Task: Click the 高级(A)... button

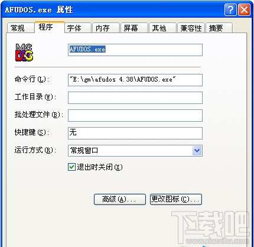Action: point(120,199)
